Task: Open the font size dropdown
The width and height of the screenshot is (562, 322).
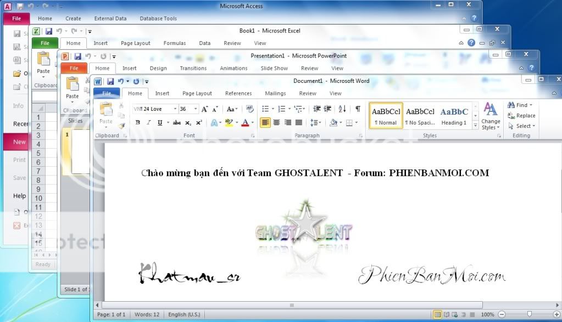Action: 196,109
